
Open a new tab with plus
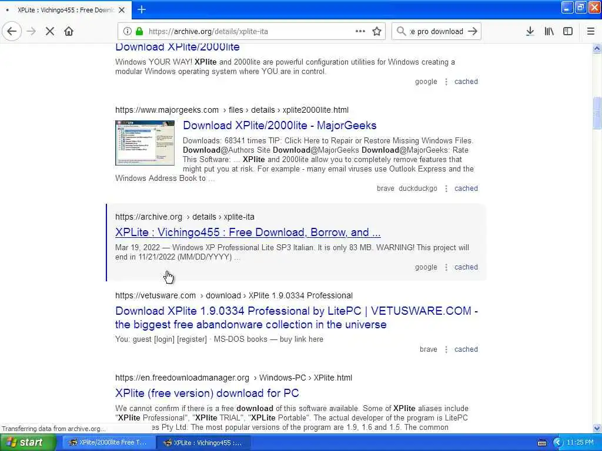142,9
